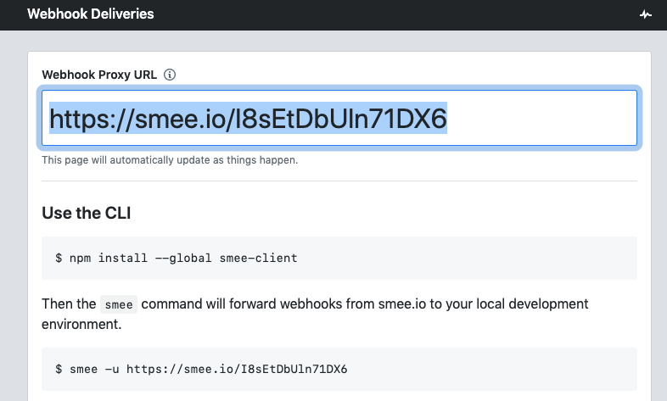Image resolution: width=667 pixels, height=401 pixels.
Task: Click the inline 'smee' code word
Action: pos(119,304)
